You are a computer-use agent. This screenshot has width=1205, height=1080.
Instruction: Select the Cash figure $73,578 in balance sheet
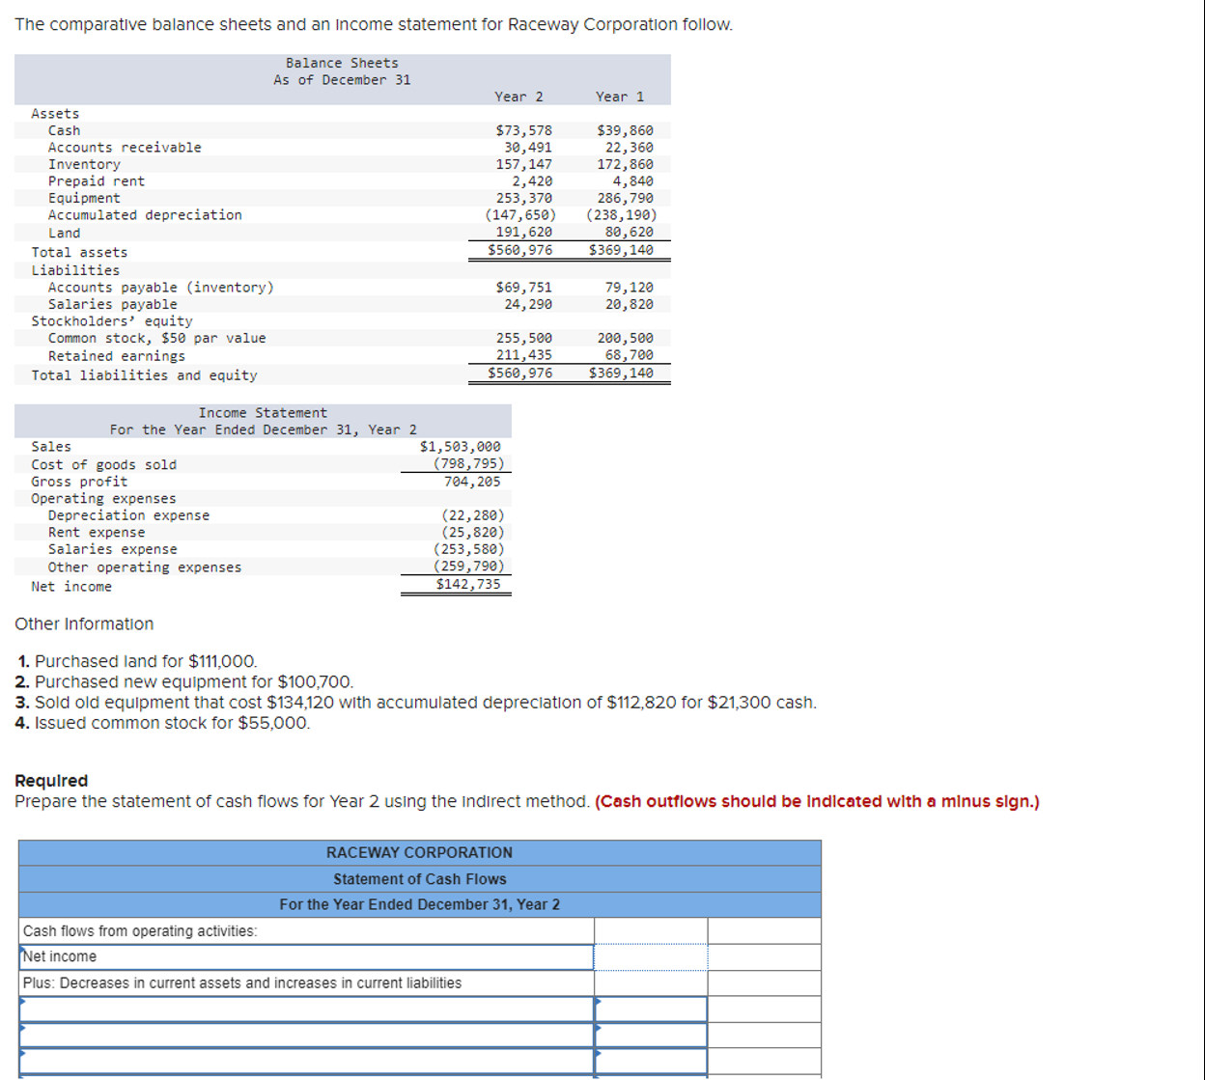point(526,129)
